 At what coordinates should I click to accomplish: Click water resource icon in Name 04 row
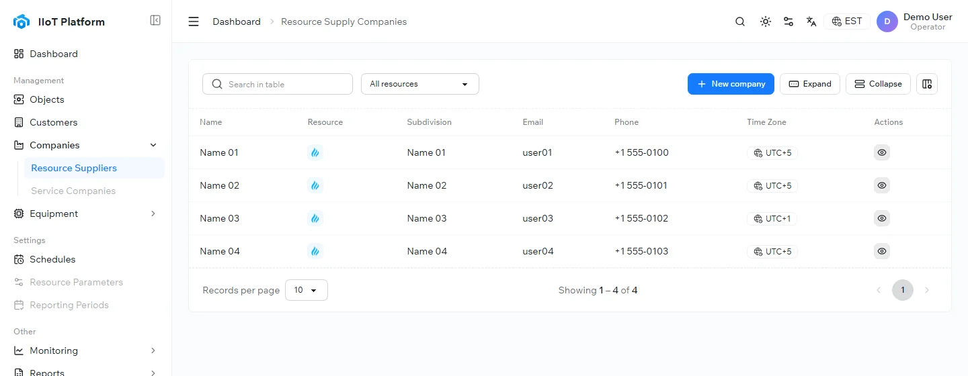click(x=315, y=251)
